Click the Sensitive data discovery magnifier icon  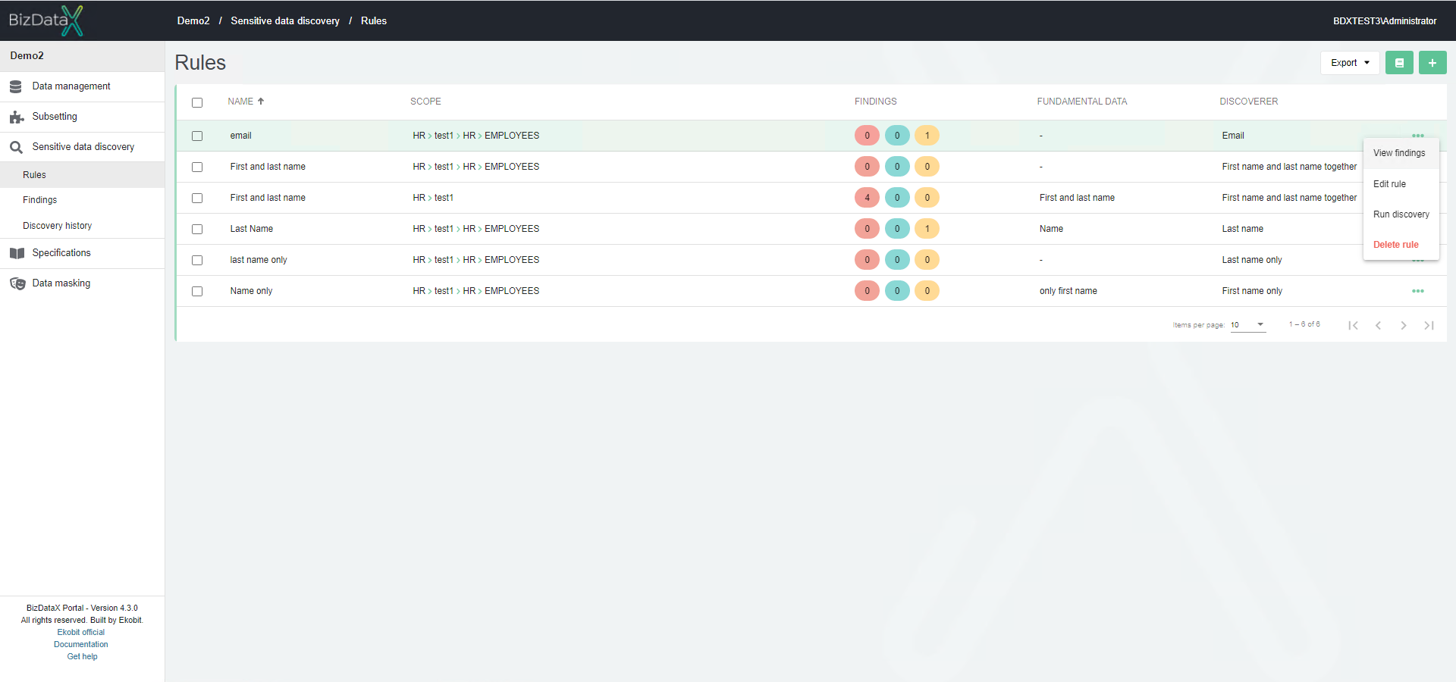point(16,147)
